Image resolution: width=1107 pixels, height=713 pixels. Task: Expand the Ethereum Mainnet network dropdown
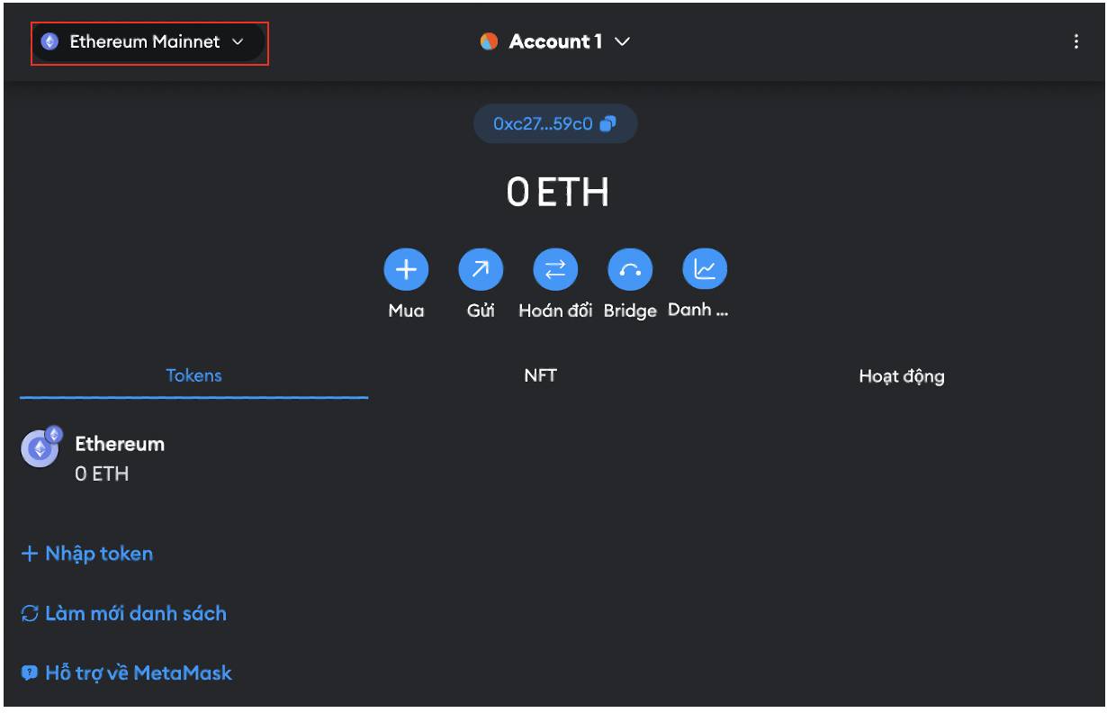pyautogui.click(x=149, y=41)
